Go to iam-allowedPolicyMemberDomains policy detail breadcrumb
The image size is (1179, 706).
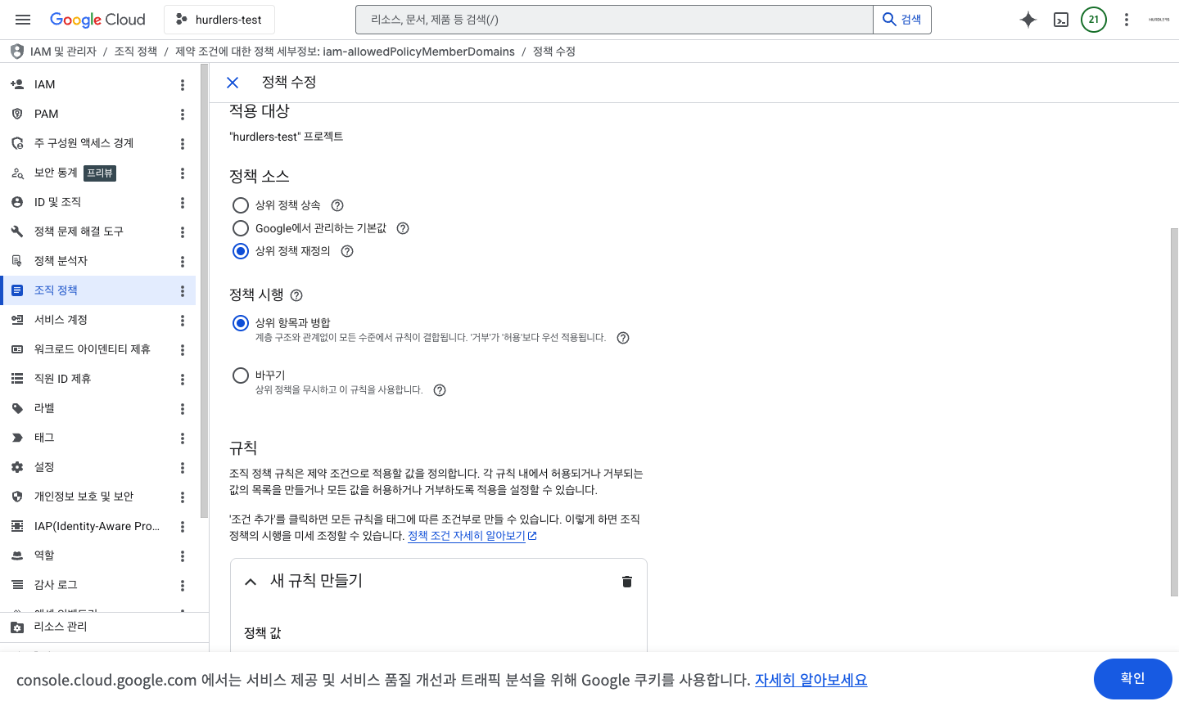point(345,52)
